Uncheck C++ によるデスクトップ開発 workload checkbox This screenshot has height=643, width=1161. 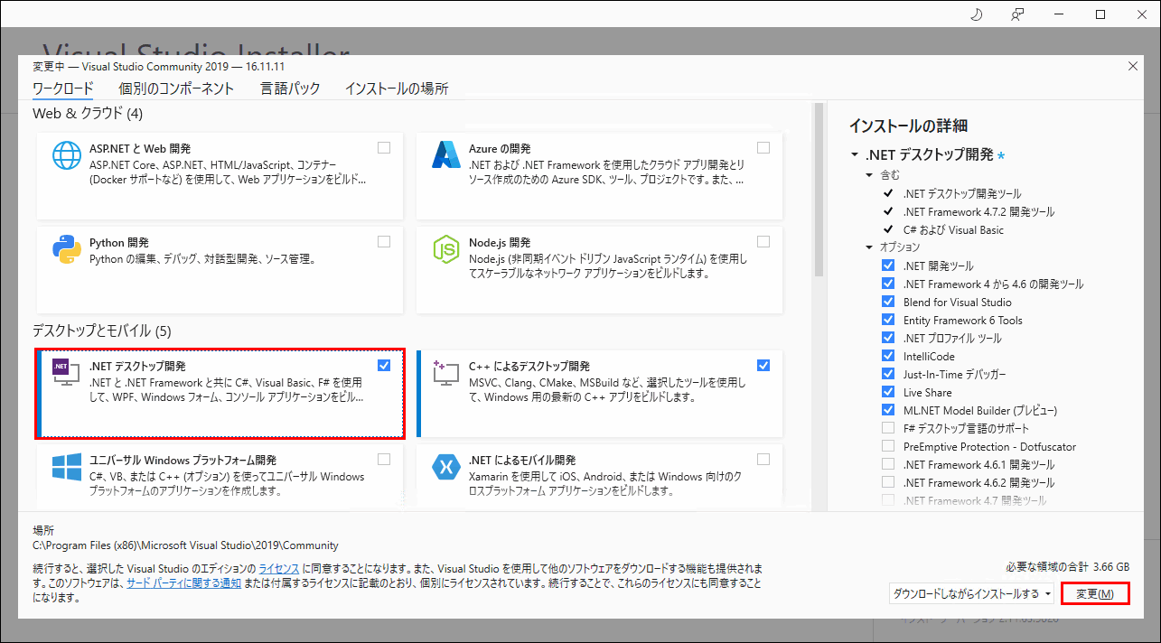[x=763, y=365]
